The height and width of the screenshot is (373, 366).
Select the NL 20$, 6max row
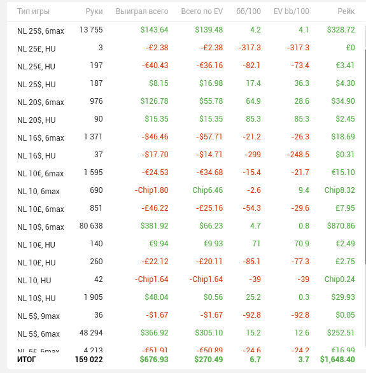186,102
